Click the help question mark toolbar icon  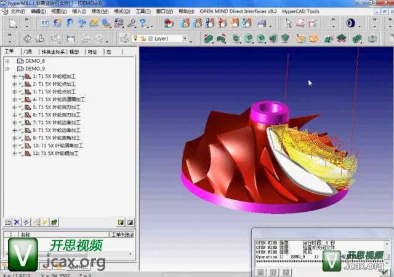143,23
